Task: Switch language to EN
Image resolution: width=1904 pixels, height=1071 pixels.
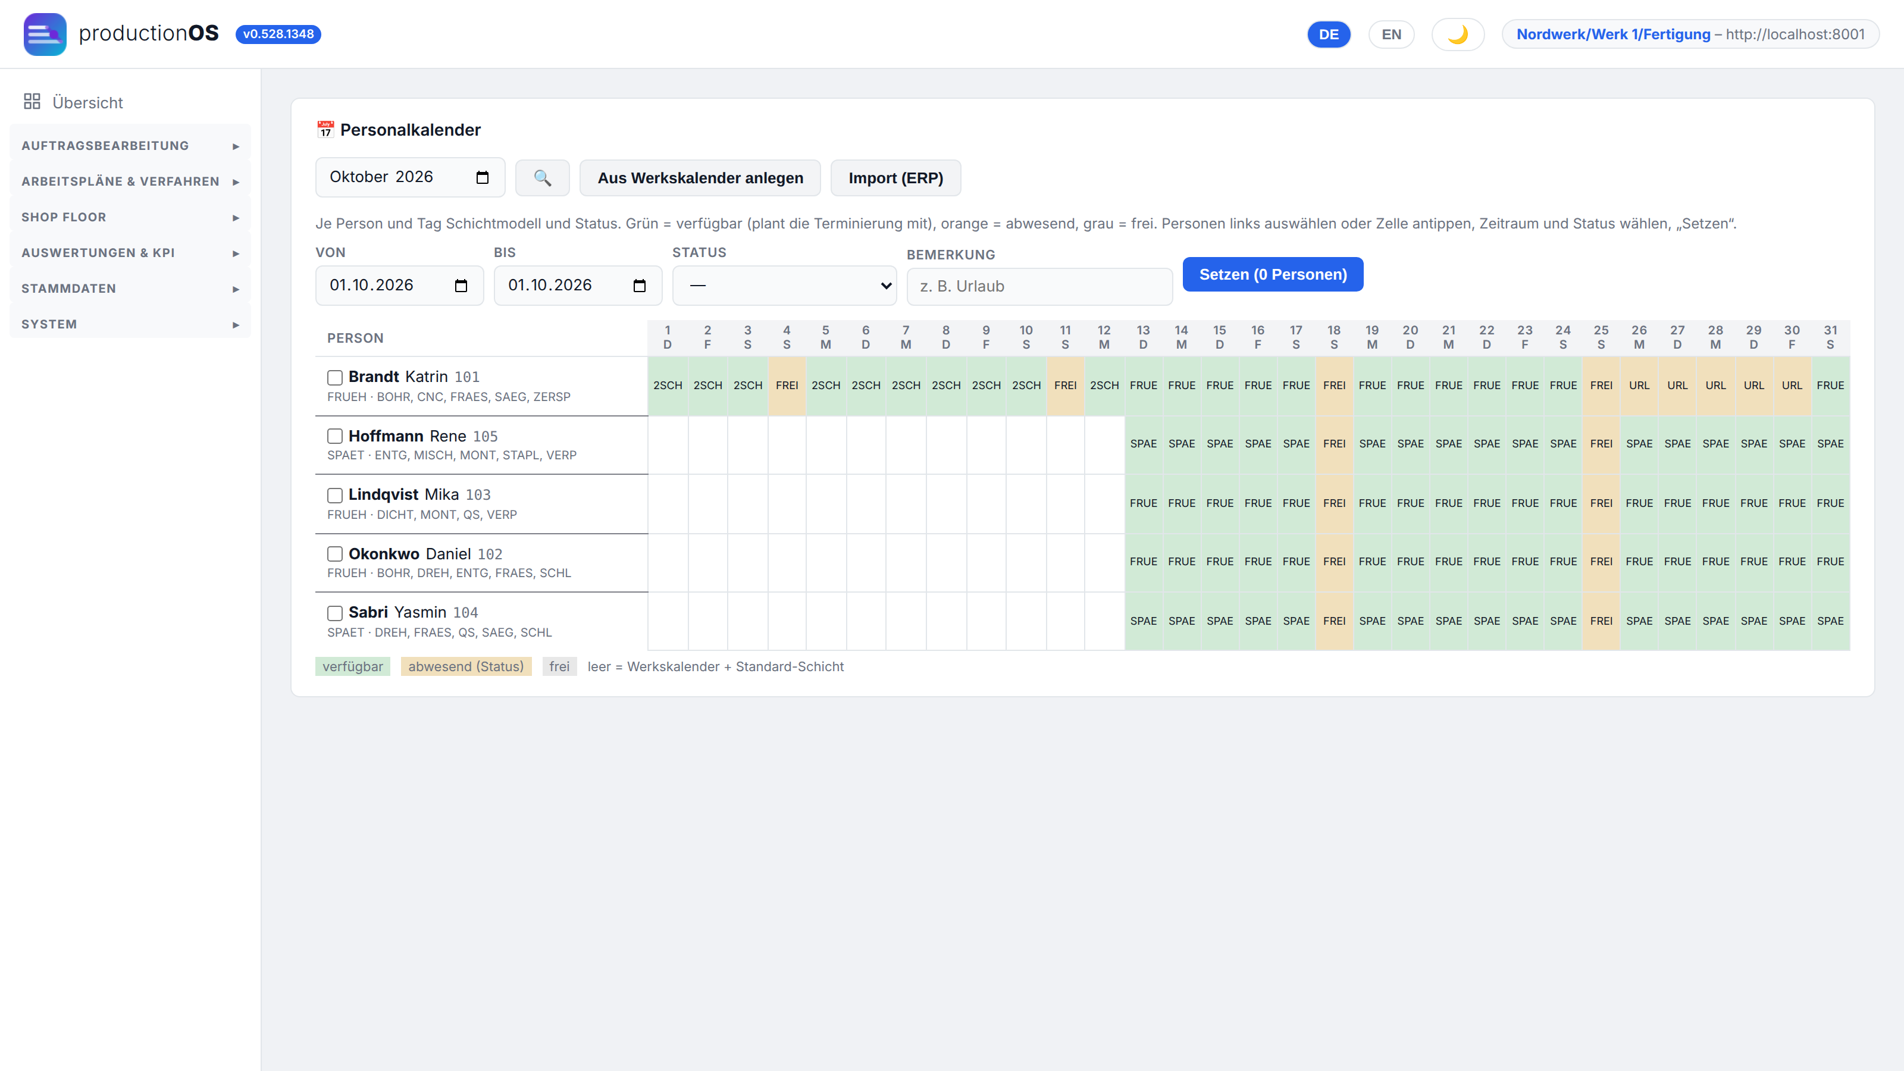Action: [1391, 34]
